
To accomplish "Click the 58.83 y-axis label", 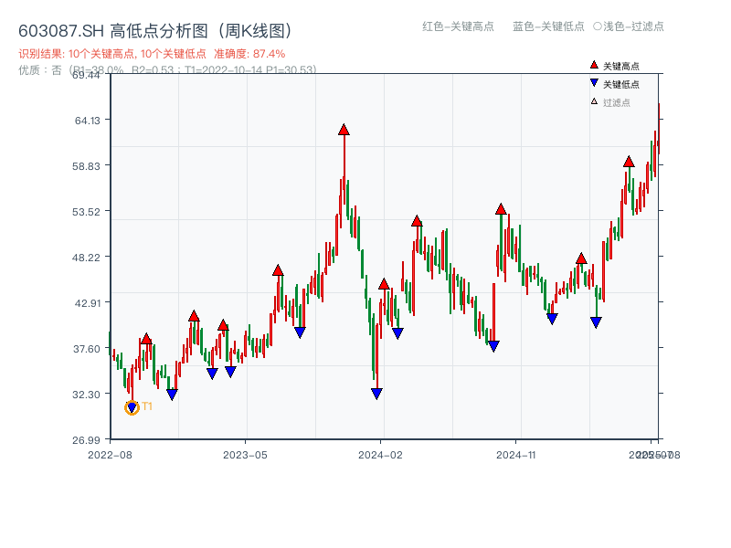I will tap(86, 166).
